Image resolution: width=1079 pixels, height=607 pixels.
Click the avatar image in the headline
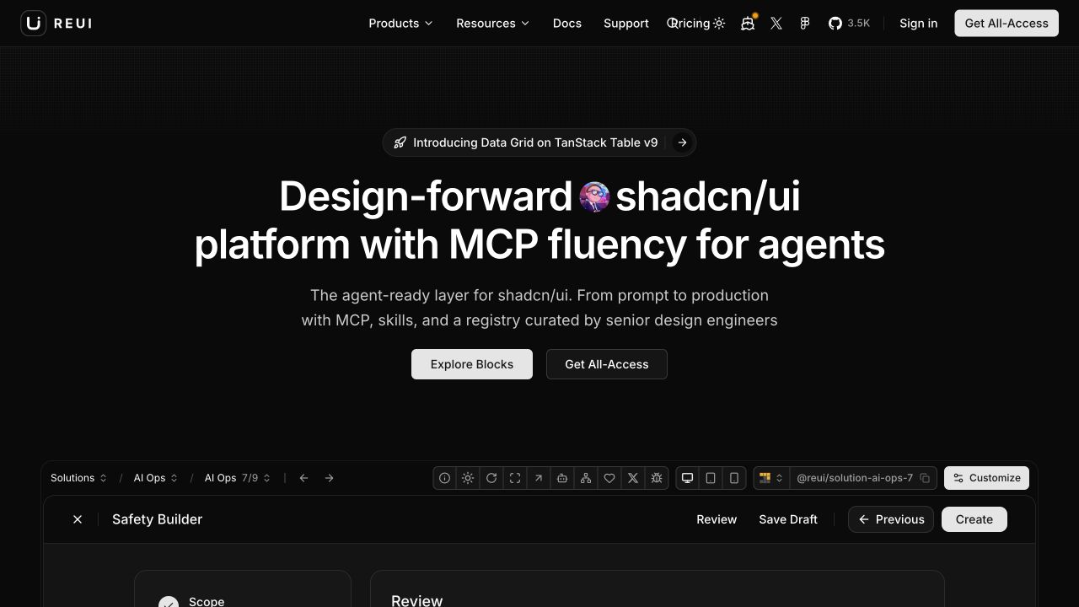pos(594,196)
